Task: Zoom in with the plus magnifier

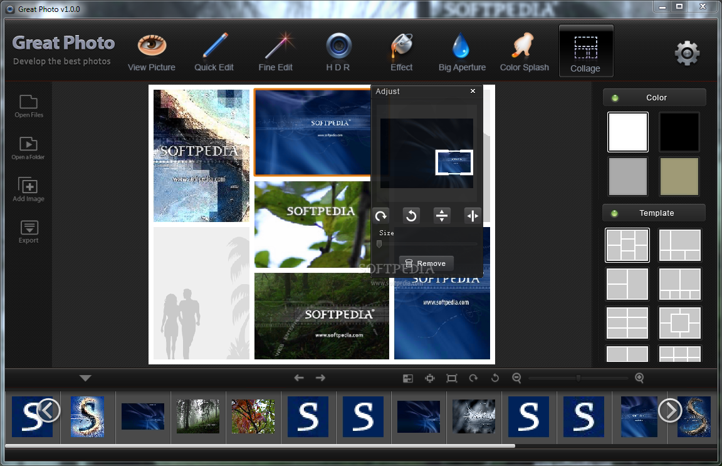Action: [639, 378]
